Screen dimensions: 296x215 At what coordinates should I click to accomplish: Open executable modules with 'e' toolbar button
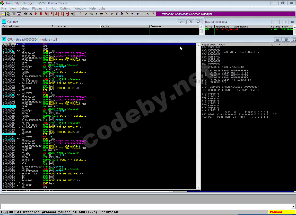86,14
